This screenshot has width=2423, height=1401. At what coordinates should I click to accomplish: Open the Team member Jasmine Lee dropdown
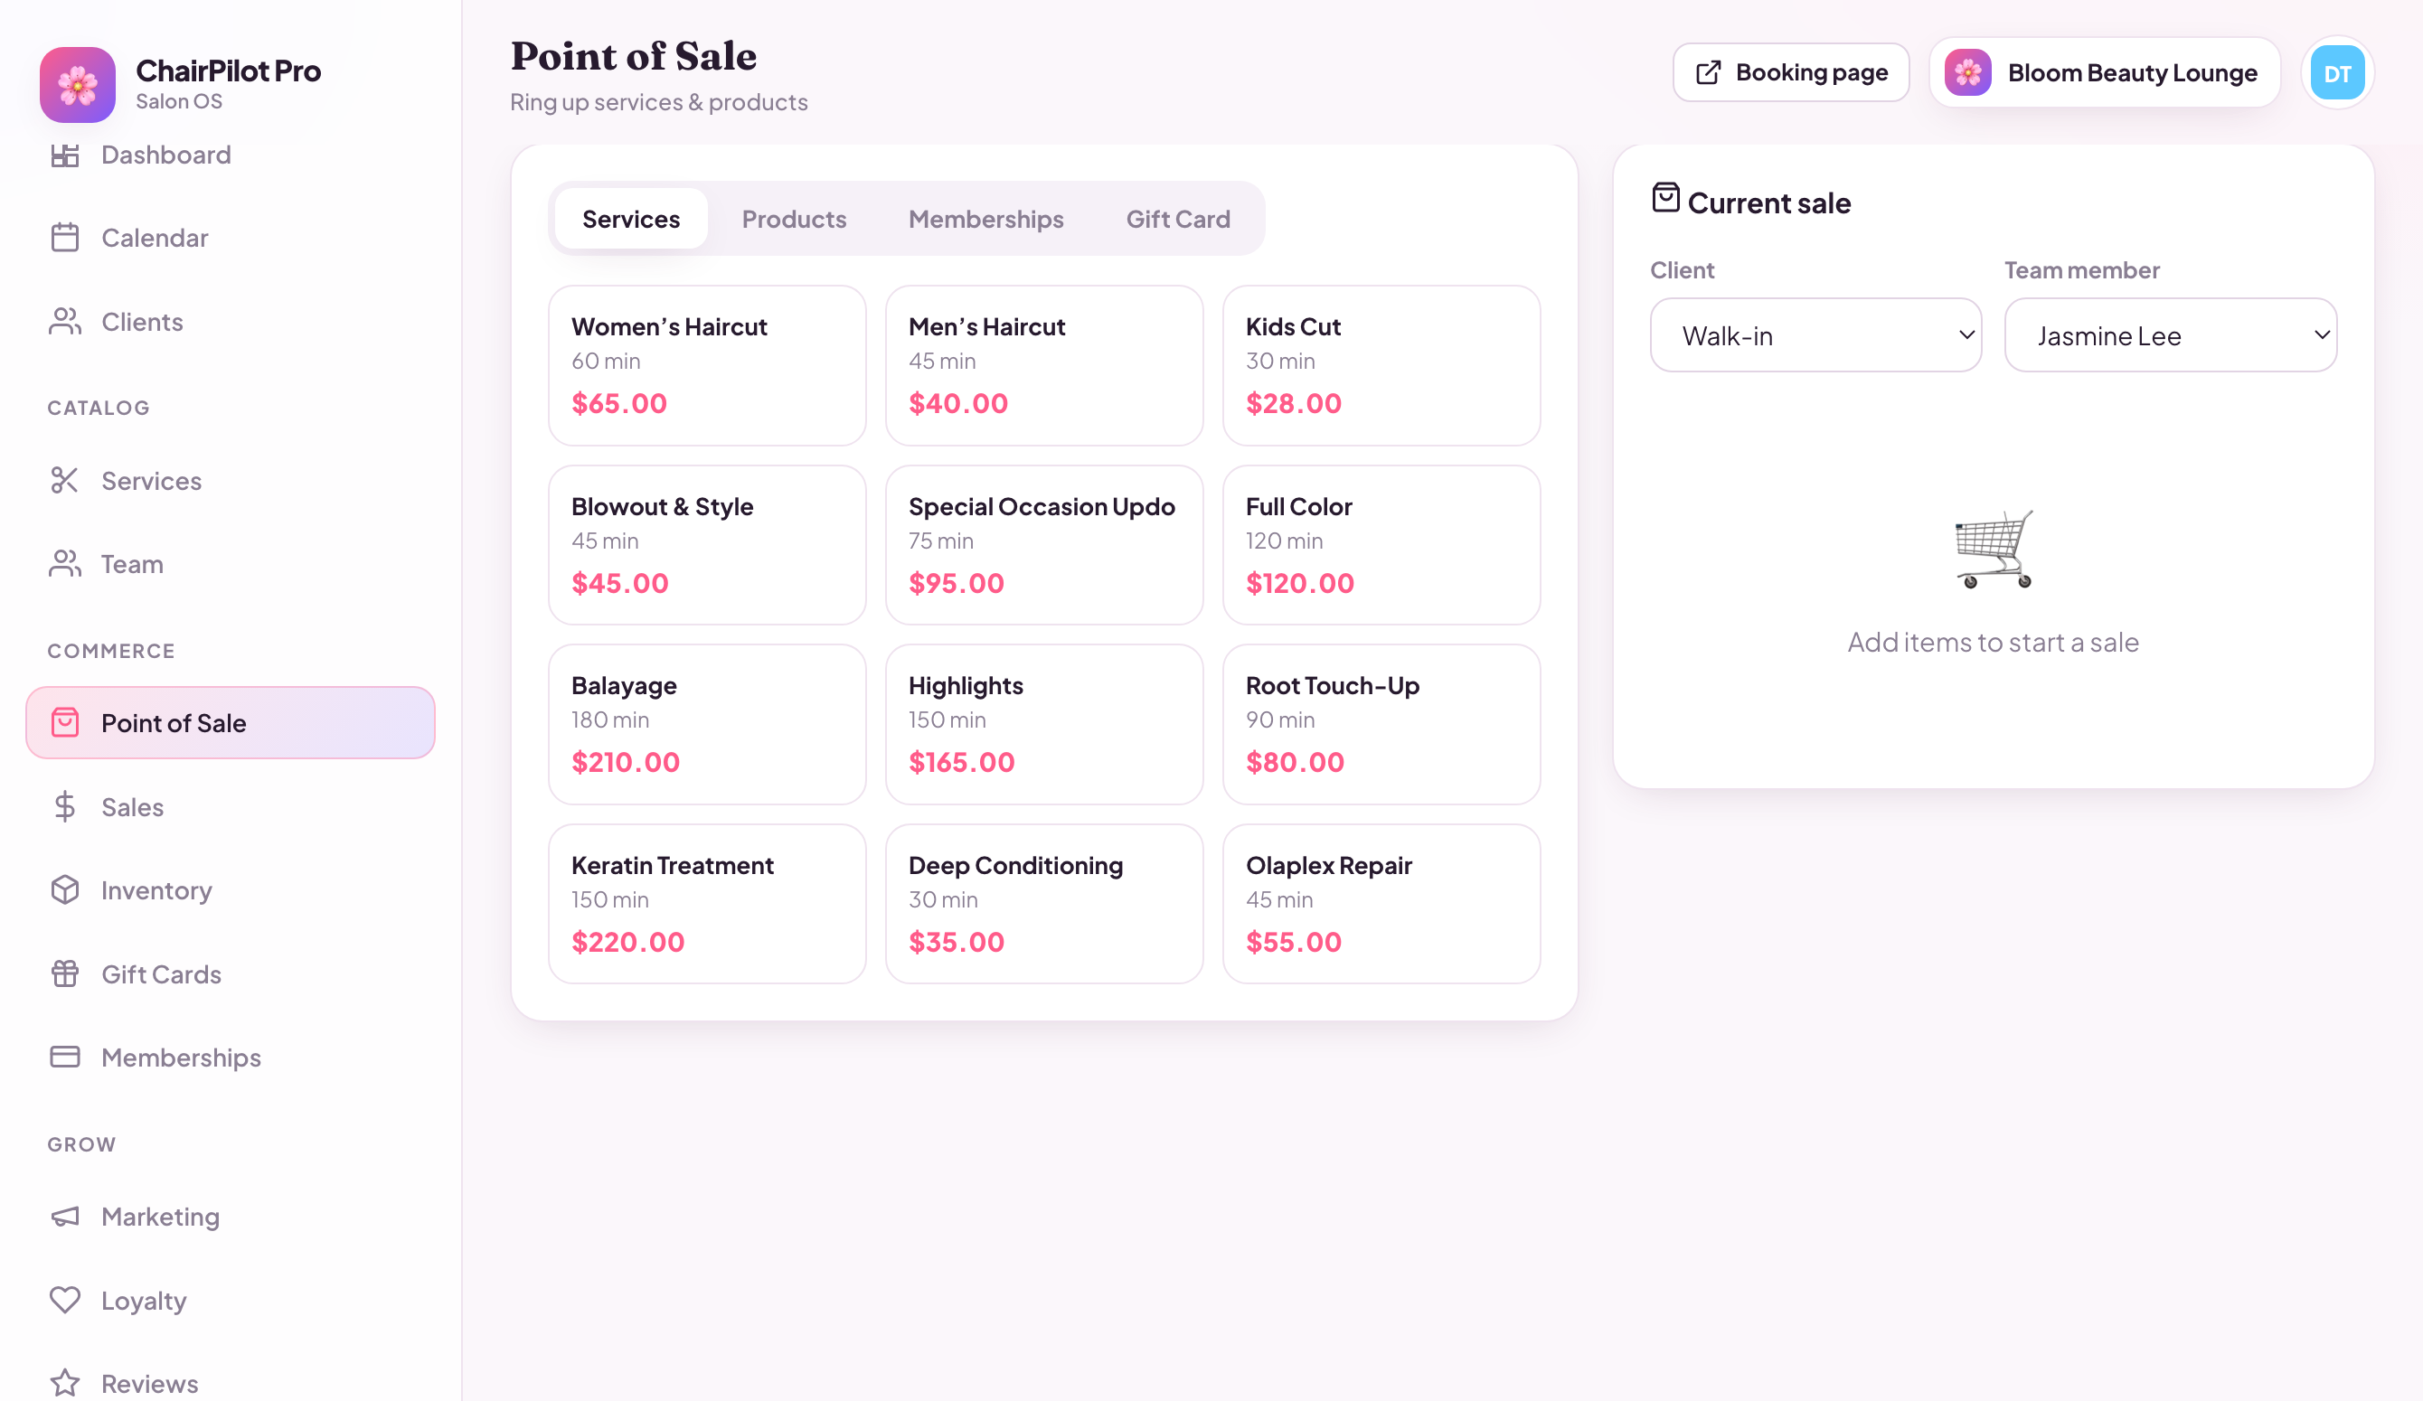2170,334
